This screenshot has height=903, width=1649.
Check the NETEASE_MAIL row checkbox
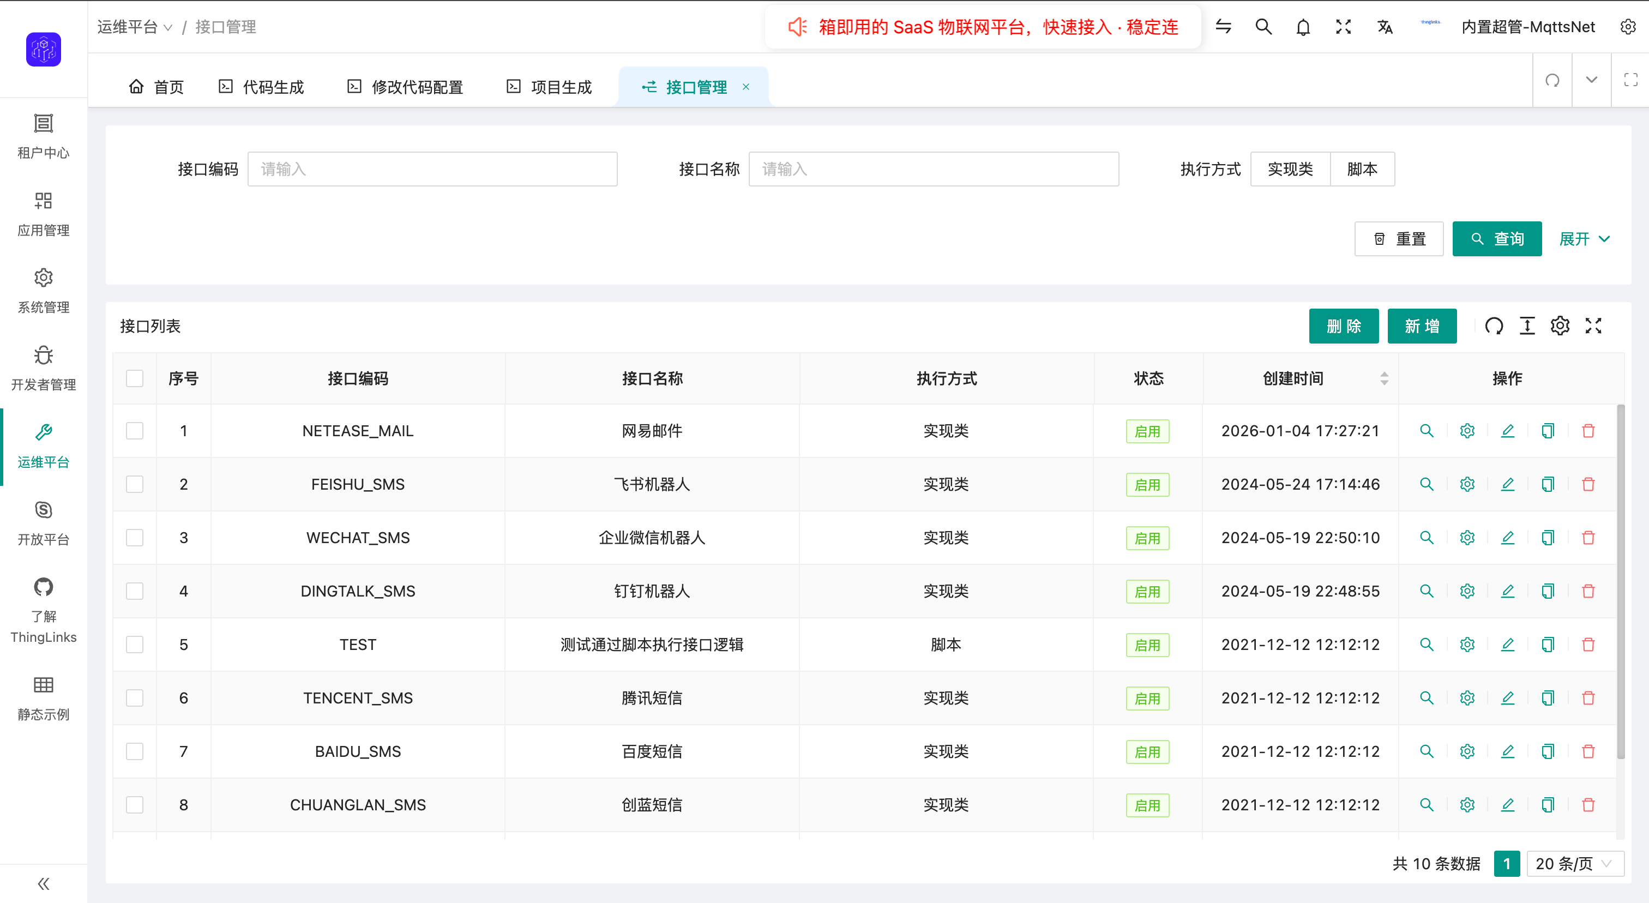135,431
